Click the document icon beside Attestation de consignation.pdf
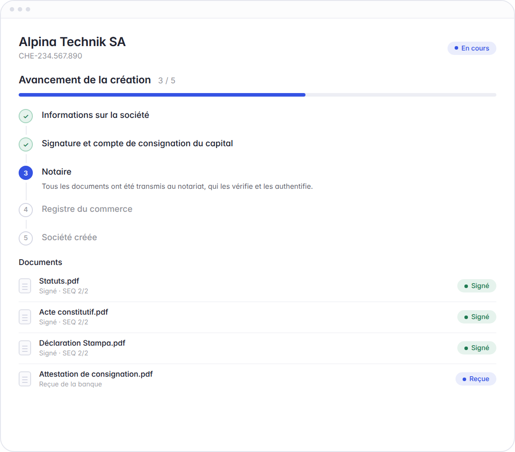Image resolution: width=515 pixels, height=452 pixels. (25, 379)
